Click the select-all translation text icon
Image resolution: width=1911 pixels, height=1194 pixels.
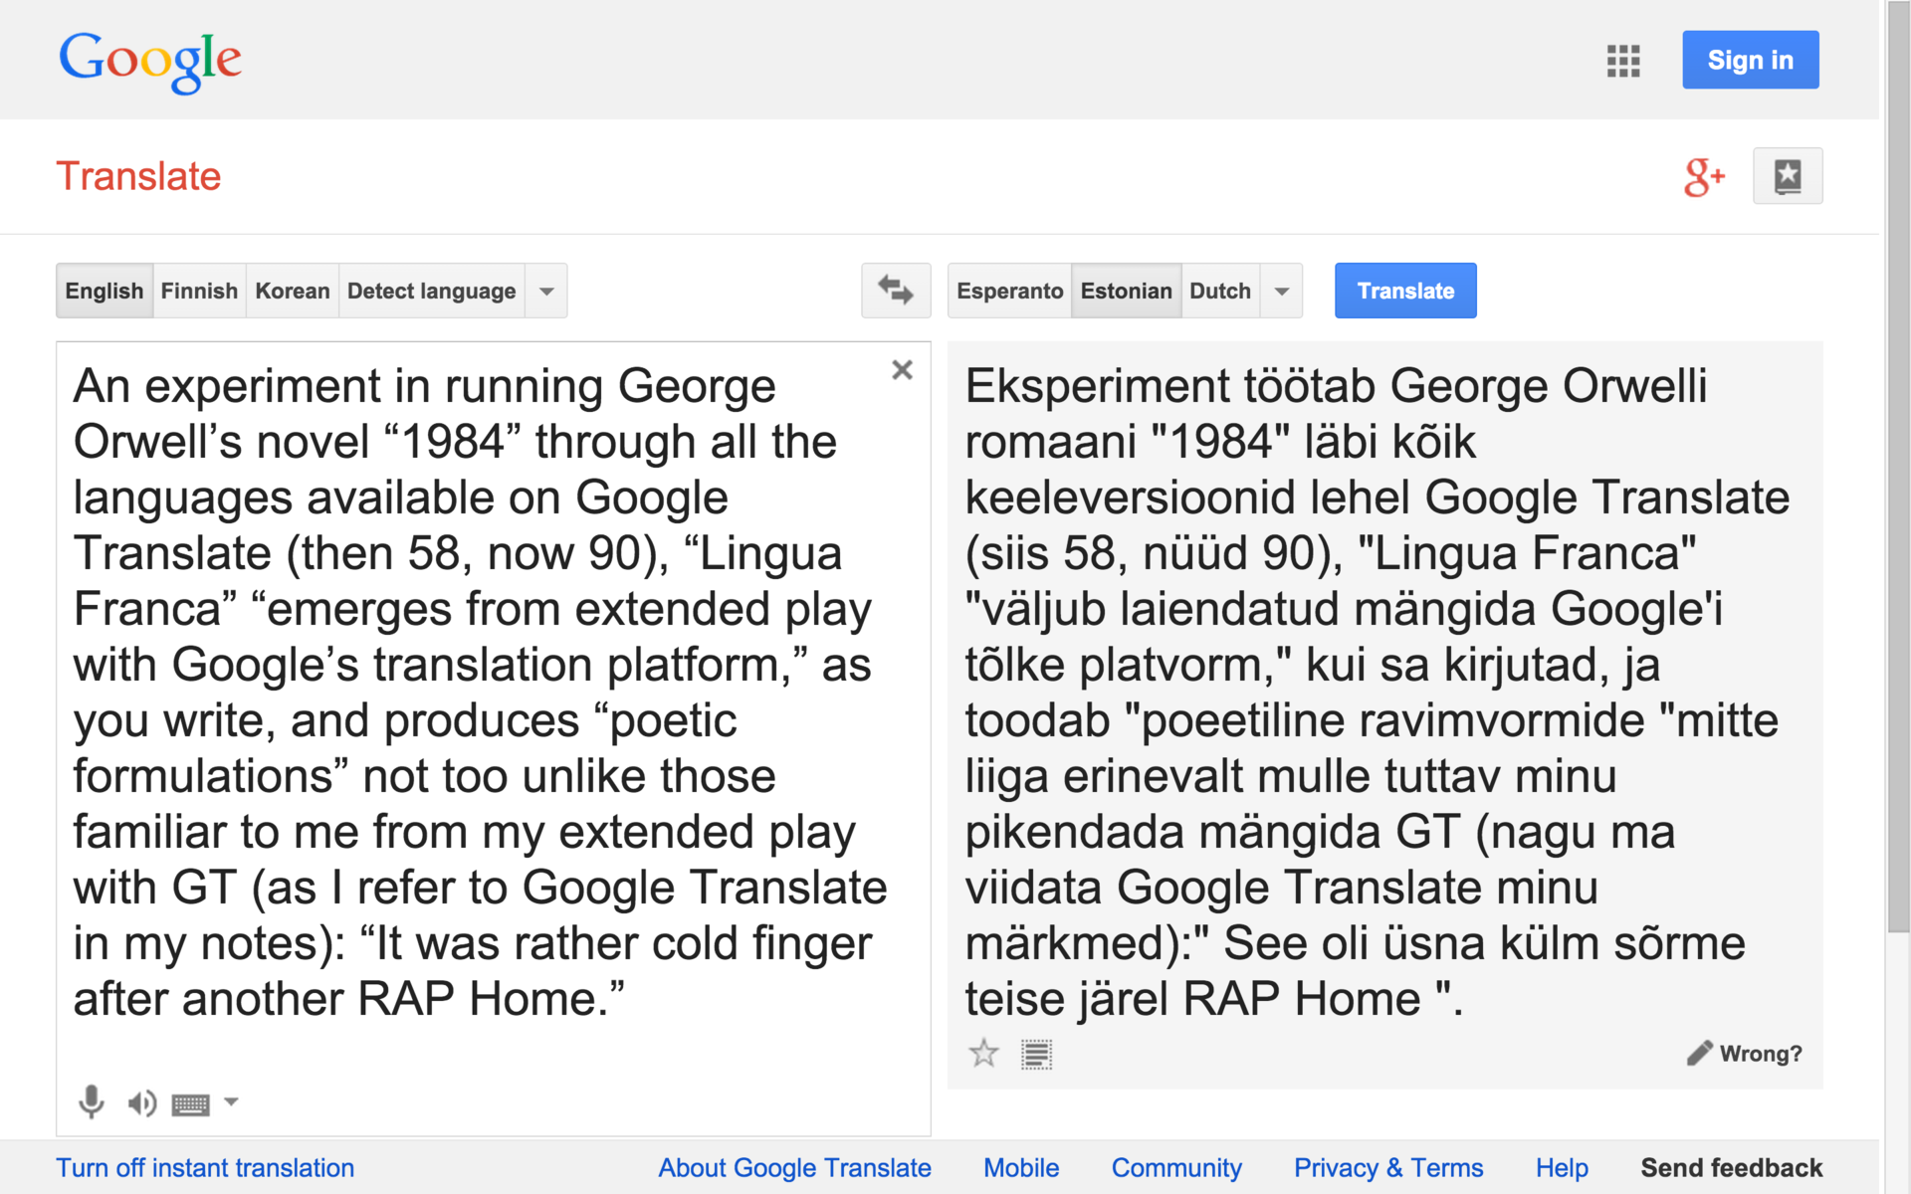tap(1036, 1054)
